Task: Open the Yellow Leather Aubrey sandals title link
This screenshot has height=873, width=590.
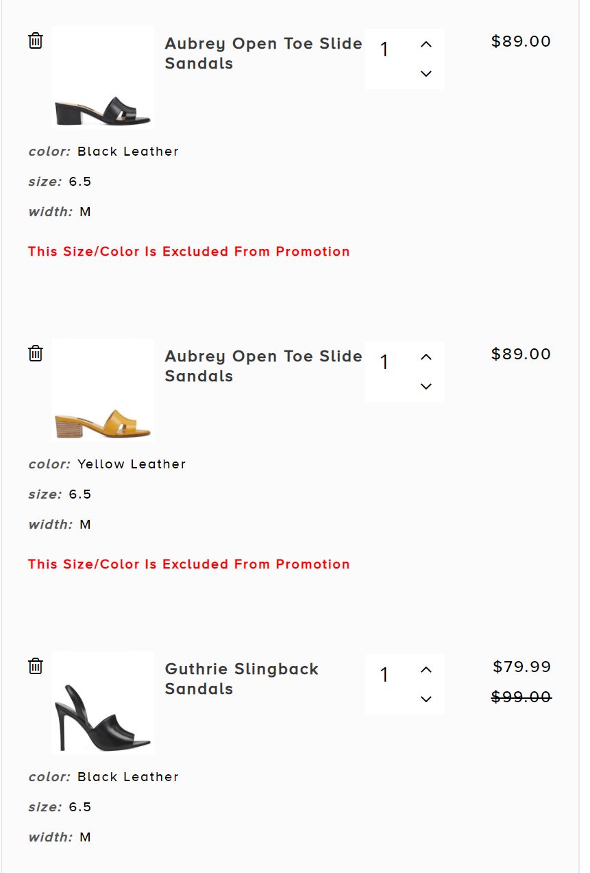Action: point(263,366)
